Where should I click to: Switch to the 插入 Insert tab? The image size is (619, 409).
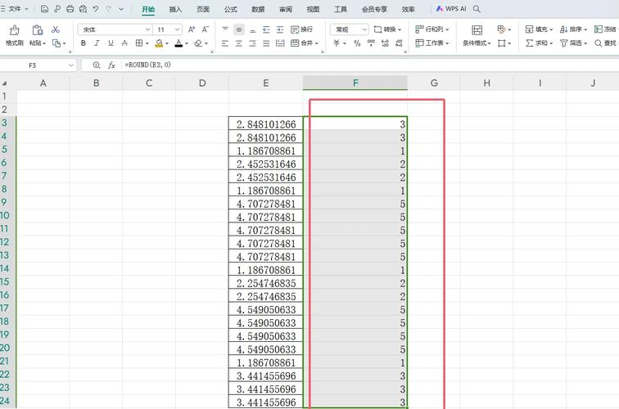(176, 9)
